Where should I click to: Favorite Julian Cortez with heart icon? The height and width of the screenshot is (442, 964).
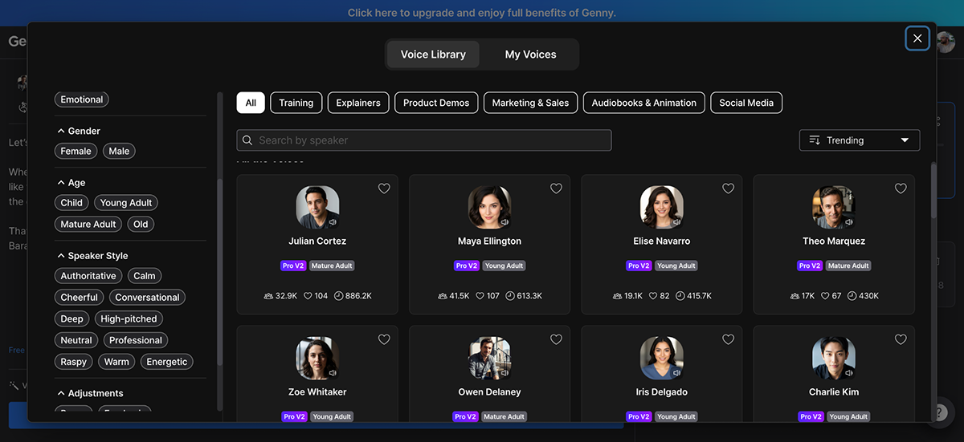click(384, 189)
